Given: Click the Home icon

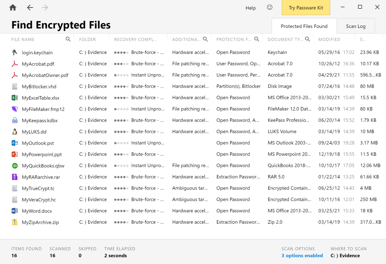Looking at the screenshot, I should (x=13, y=8).
